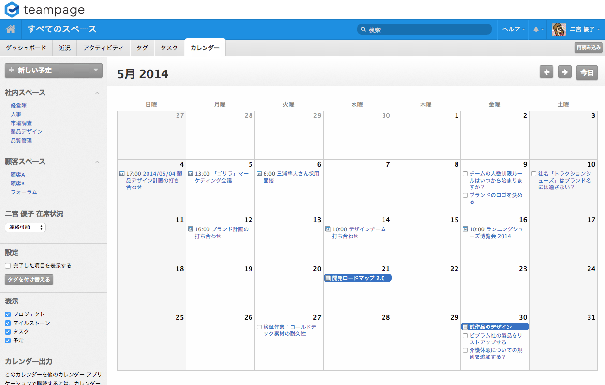Screen dimensions: 605x385
Task: Uncheck the マイルストーン display checkbox
Action: 8,323
